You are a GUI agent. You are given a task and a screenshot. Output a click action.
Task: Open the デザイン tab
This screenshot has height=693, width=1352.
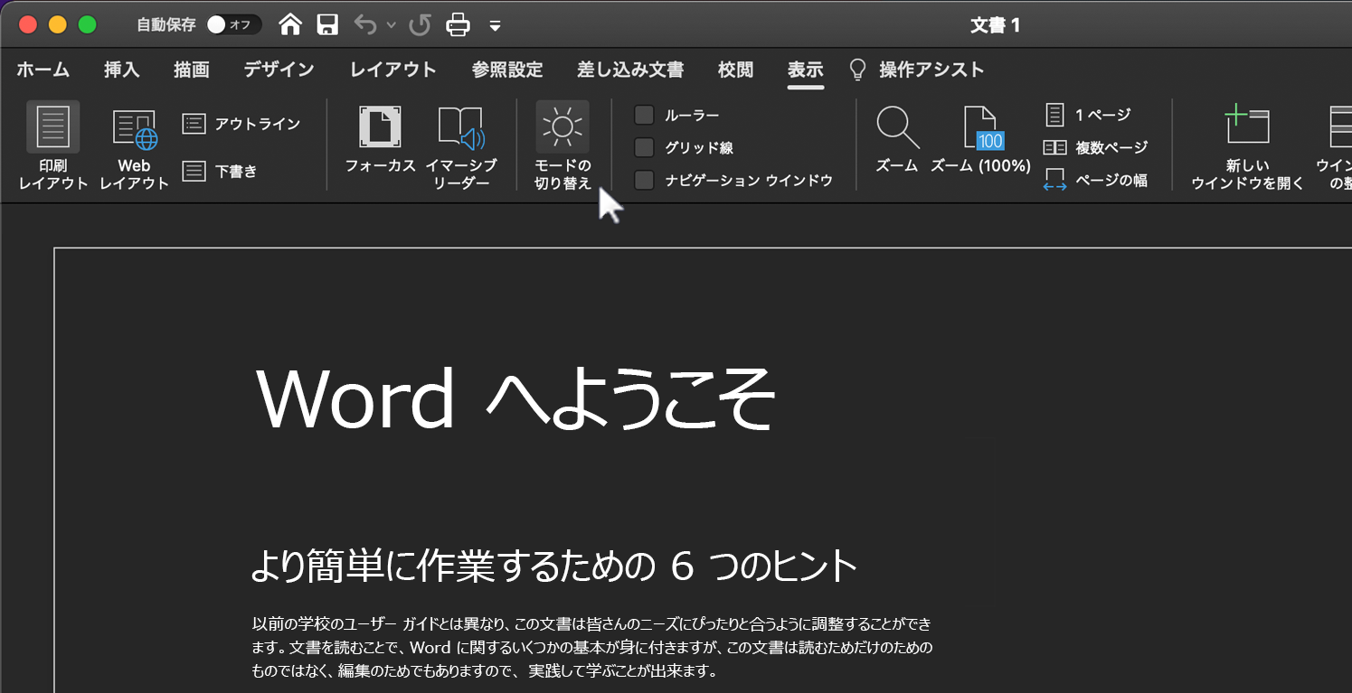pos(279,70)
